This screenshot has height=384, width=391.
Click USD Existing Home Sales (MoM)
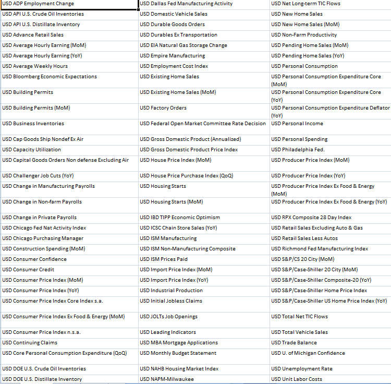(204, 96)
